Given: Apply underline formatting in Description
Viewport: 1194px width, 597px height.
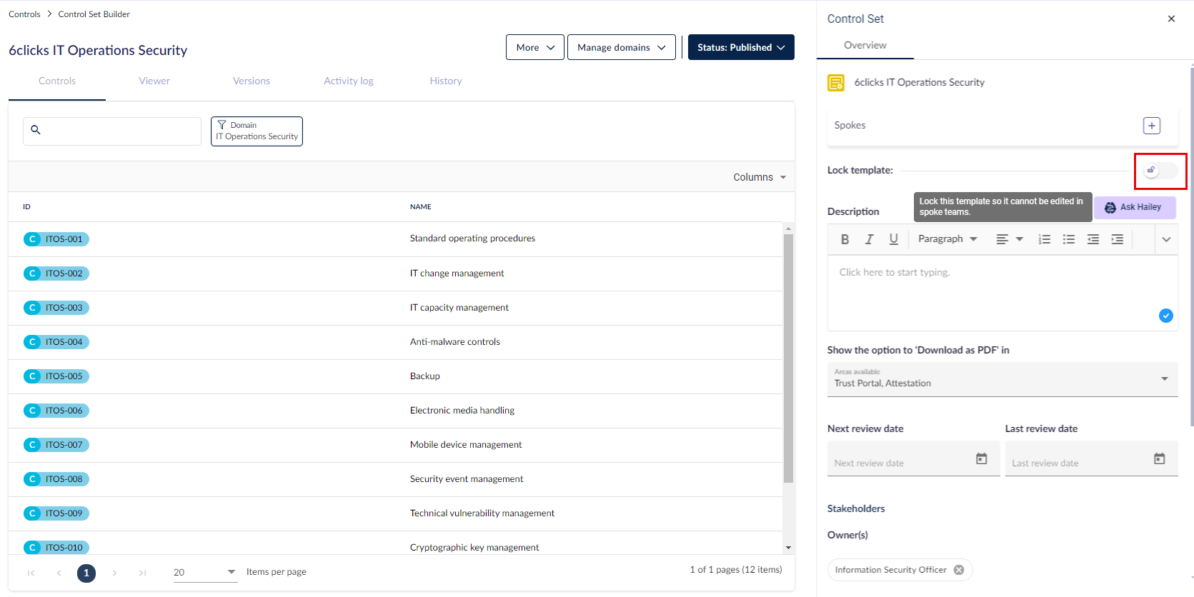Looking at the screenshot, I should pos(893,239).
